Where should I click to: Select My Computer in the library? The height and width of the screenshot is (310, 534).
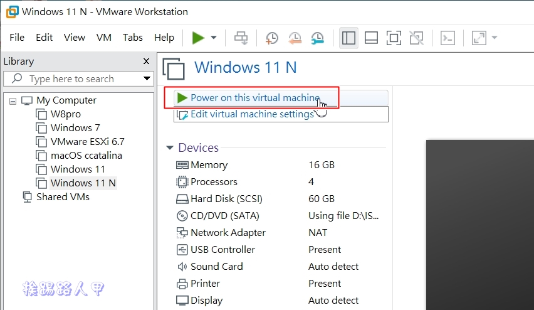tap(66, 100)
